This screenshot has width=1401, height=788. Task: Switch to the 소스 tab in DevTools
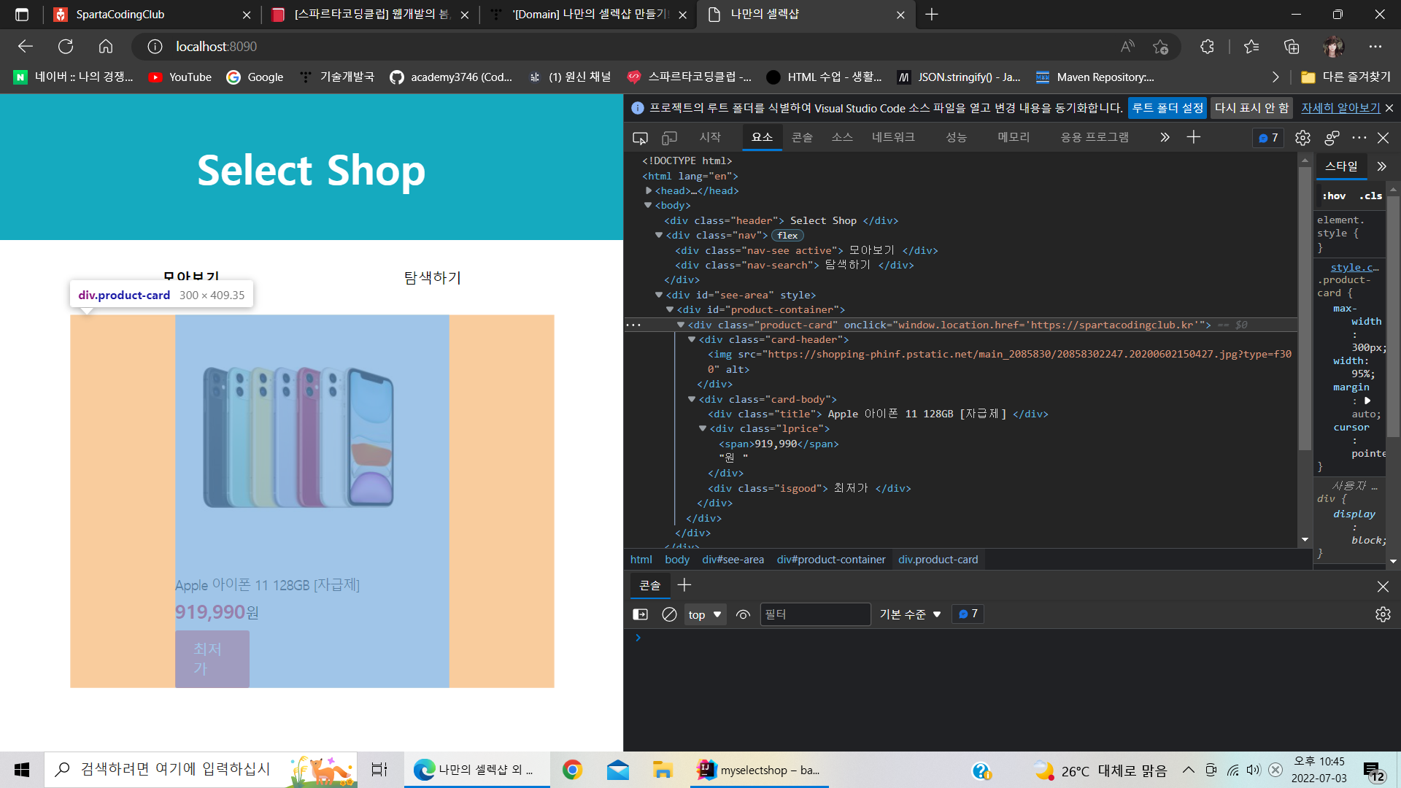click(x=842, y=137)
